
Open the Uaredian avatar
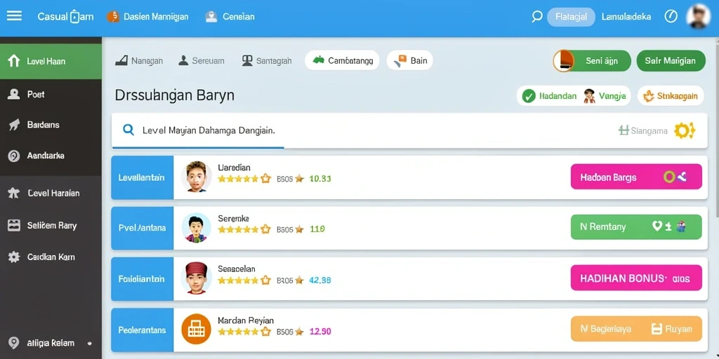[x=197, y=176]
